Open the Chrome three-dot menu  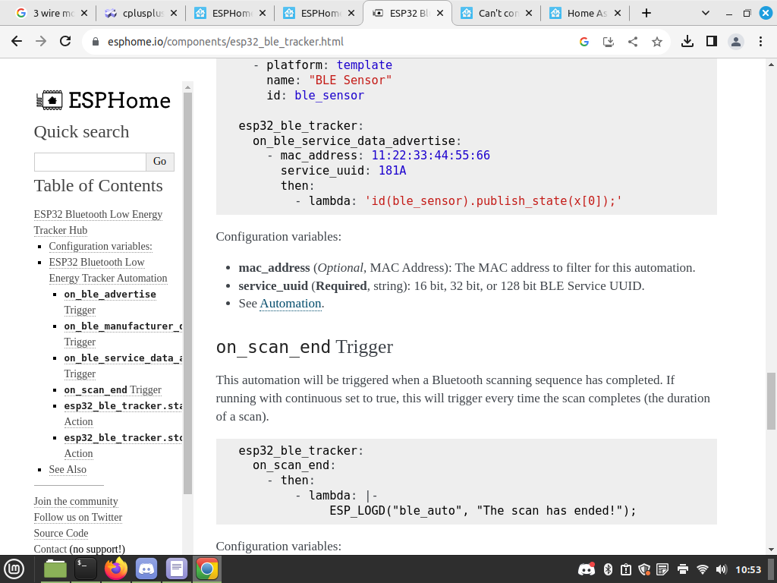pyautogui.click(x=761, y=42)
